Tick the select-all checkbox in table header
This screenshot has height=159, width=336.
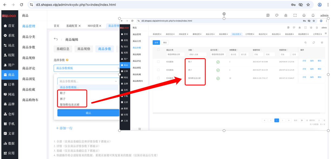pos(158,50)
